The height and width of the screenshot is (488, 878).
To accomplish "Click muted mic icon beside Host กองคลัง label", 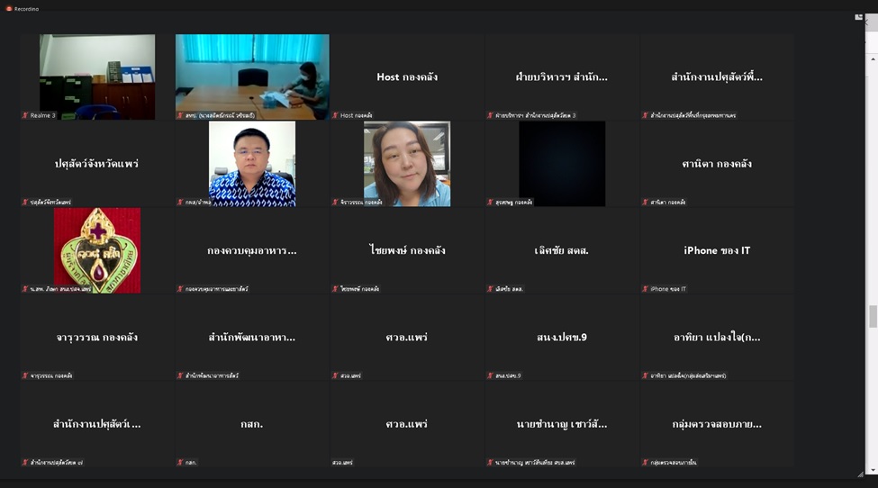I will (335, 115).
